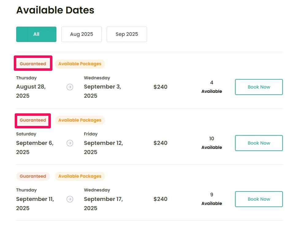Screen dimensions: 304x227
Task: Switch to the Aug 2025 tab
Action: (82, 34)
